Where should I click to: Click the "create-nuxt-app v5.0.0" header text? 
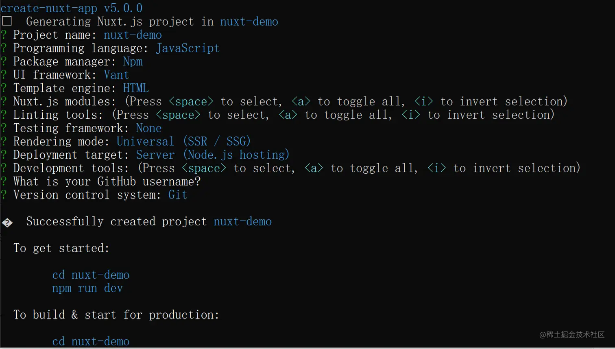72,8
